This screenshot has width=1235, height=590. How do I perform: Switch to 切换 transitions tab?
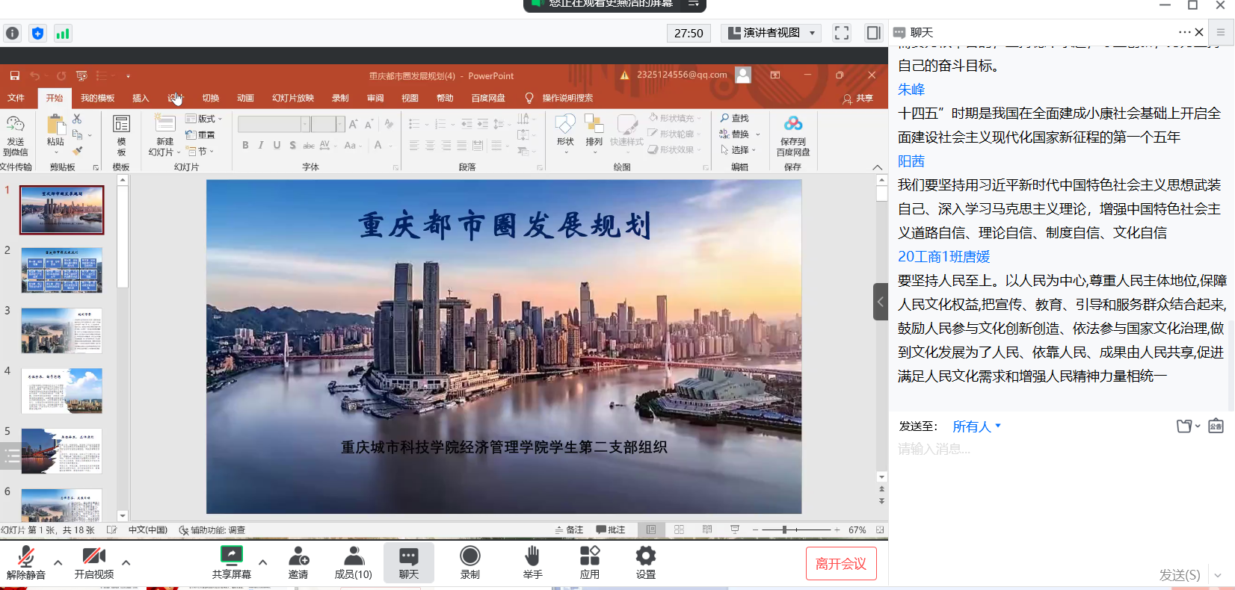(210, 98)
